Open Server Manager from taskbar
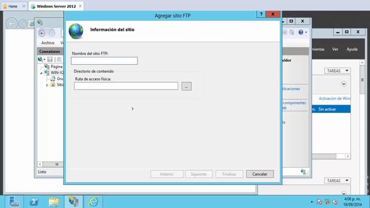The height and width of the screenshot is (208, 370). click(x=14, y=202)
